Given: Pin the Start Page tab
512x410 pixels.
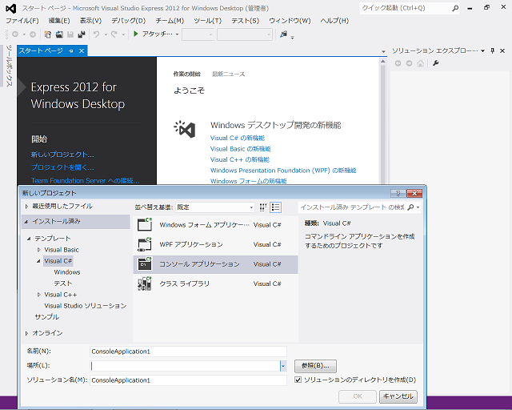Looking at the screenshot, I should coord(71,50).
